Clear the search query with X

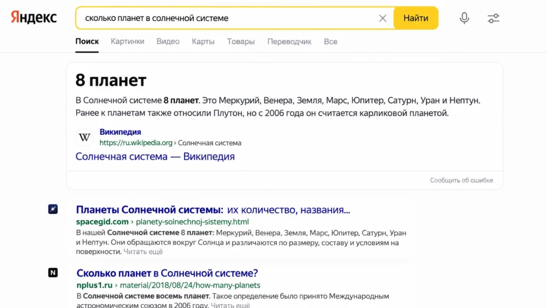[382, 18]
